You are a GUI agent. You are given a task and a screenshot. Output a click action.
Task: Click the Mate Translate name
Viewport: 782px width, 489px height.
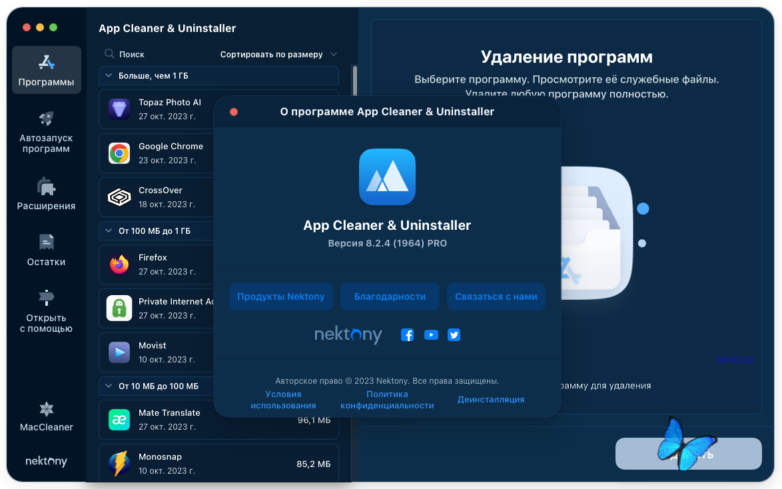coord(169,412)
